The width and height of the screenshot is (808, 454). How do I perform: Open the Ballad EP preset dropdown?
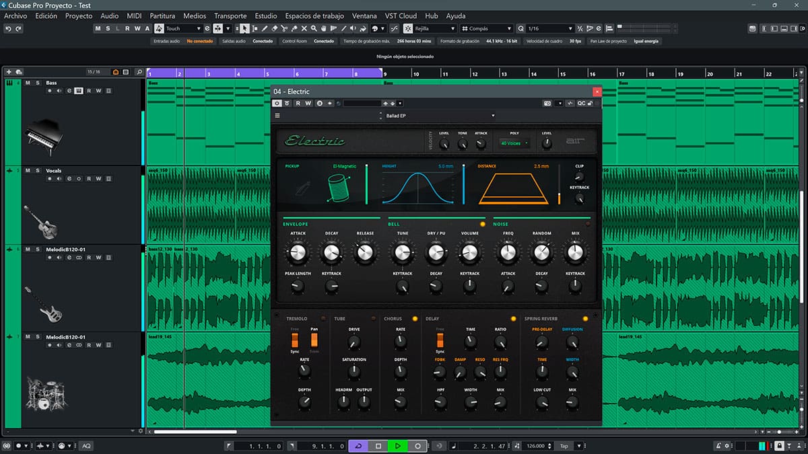pos(438,116)
